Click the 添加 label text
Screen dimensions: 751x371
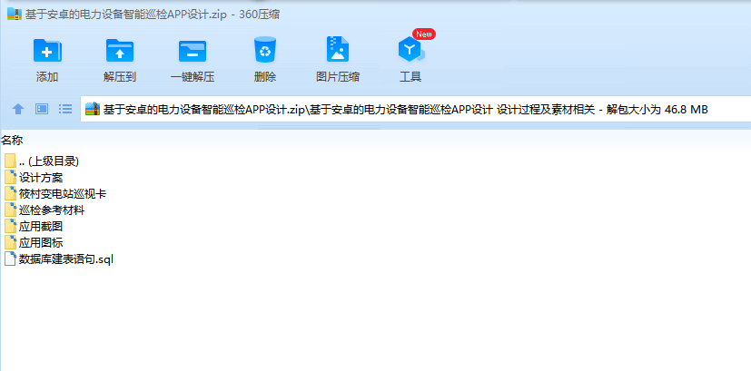47,77
